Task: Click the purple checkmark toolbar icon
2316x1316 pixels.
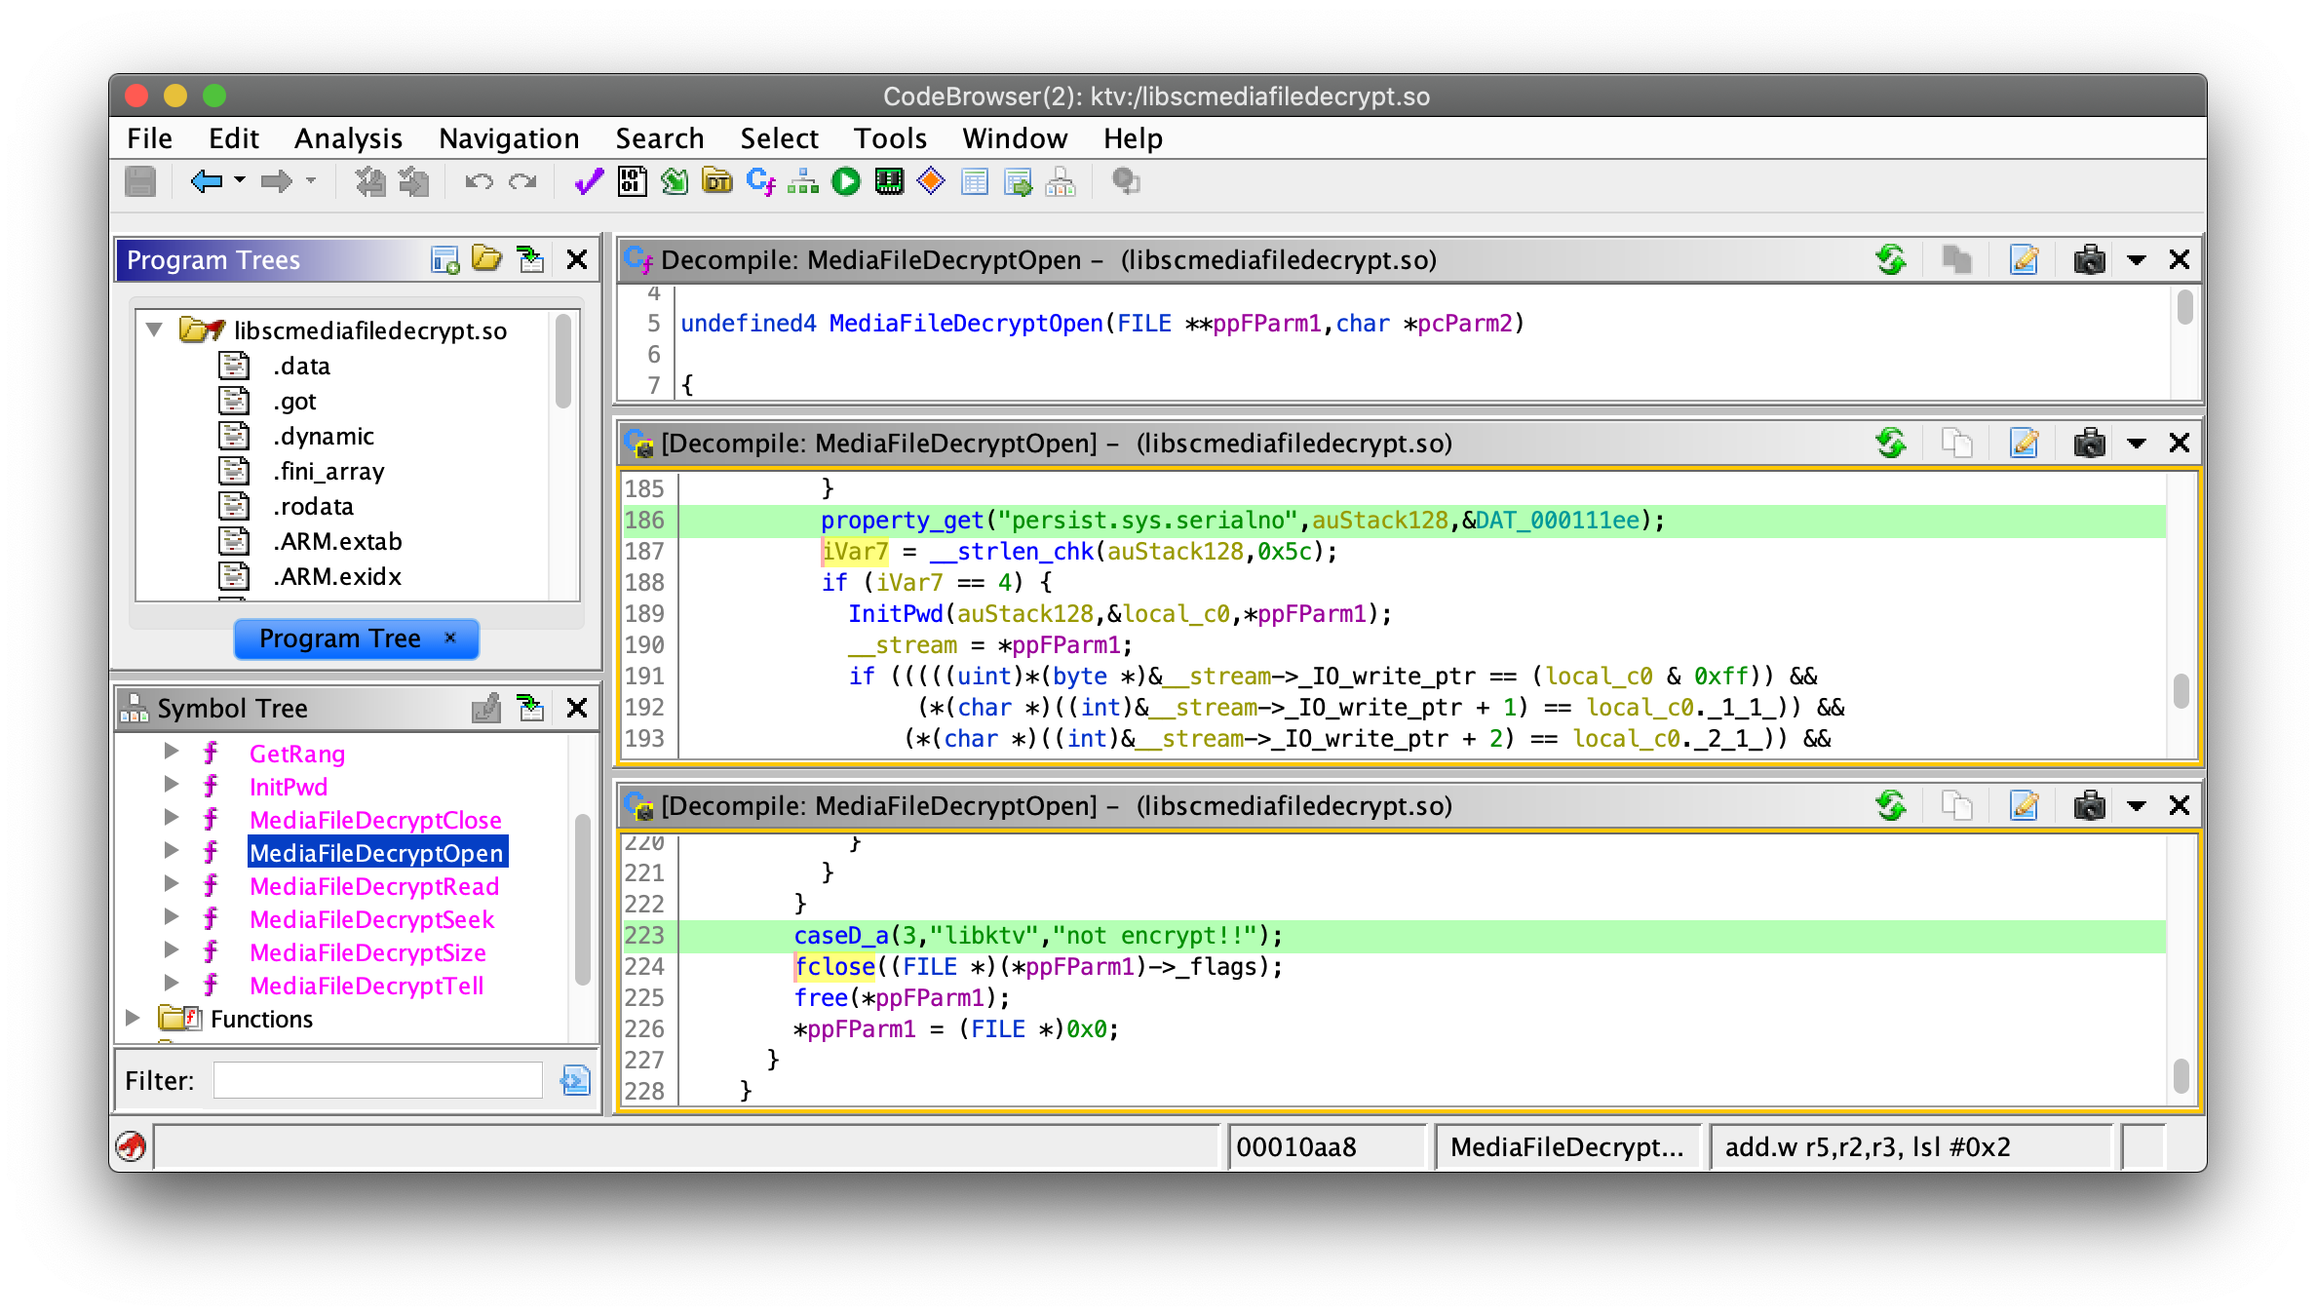Action: [x=589, y=181]
